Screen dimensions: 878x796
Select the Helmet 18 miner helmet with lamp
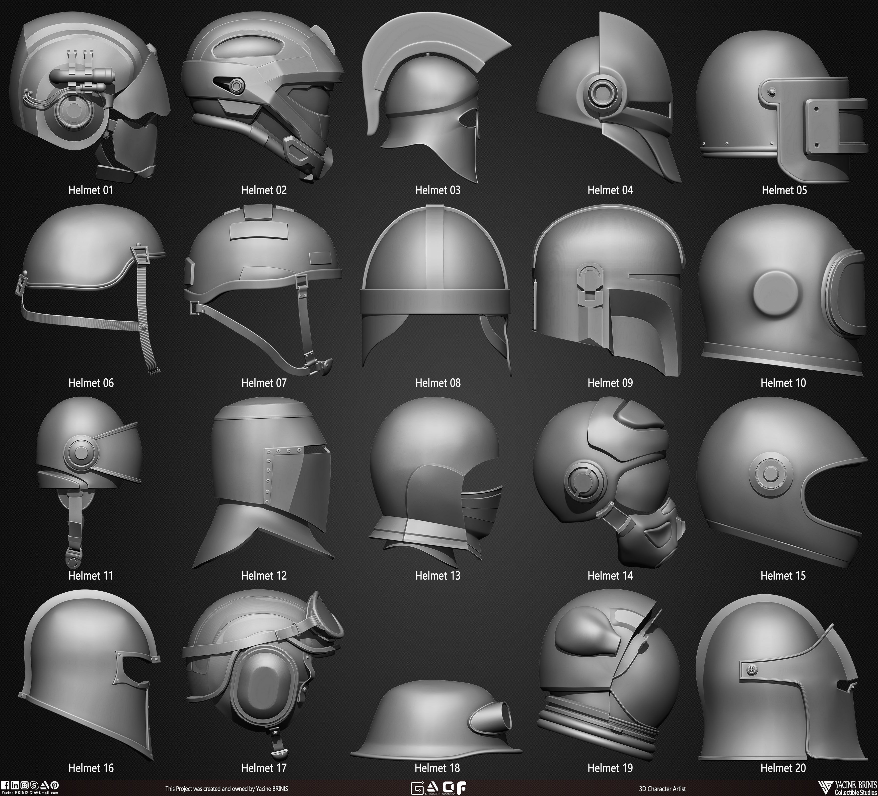tap(436, 720)
